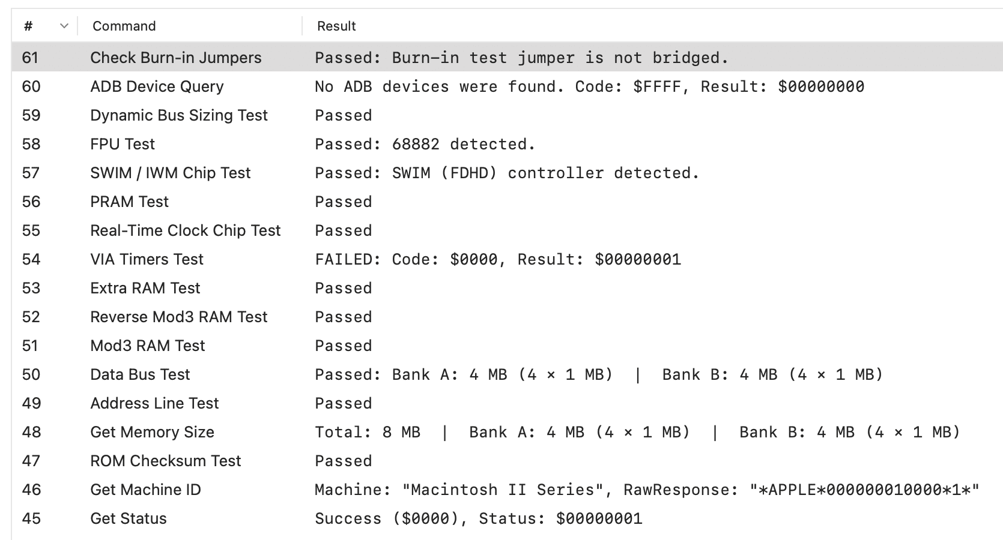Select the PRAM Test row
This screenshot has height=540, width=1003.
coord(130,202)
